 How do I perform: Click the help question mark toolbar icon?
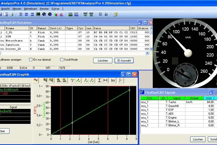[116, 14]
